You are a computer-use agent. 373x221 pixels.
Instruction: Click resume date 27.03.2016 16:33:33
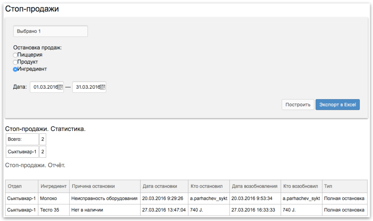pyautogui.click(x=255, y=210)
